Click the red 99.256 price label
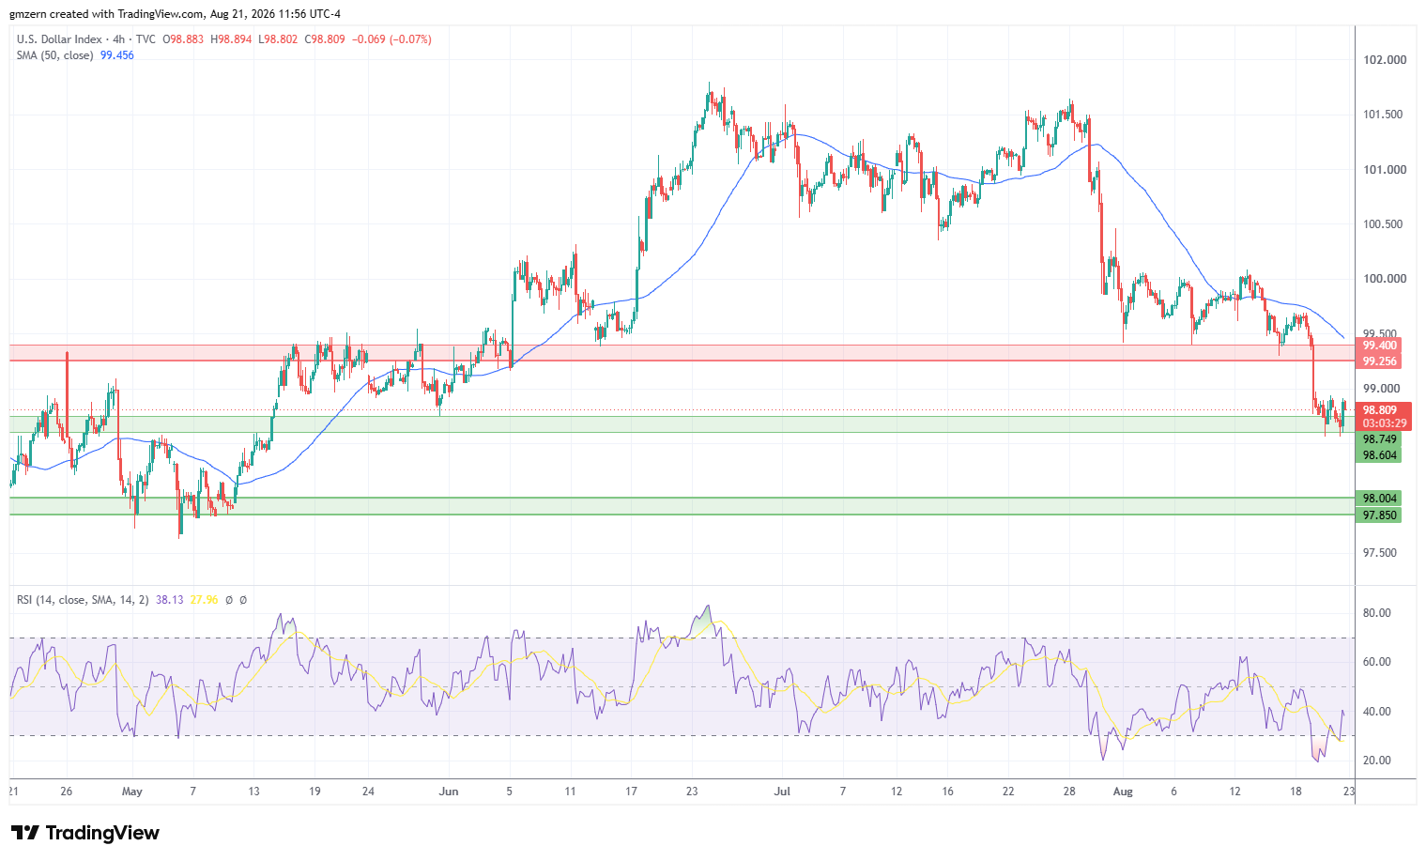Image resolution: width=1426 pixels, height=861 pixels. (1379, 361)
